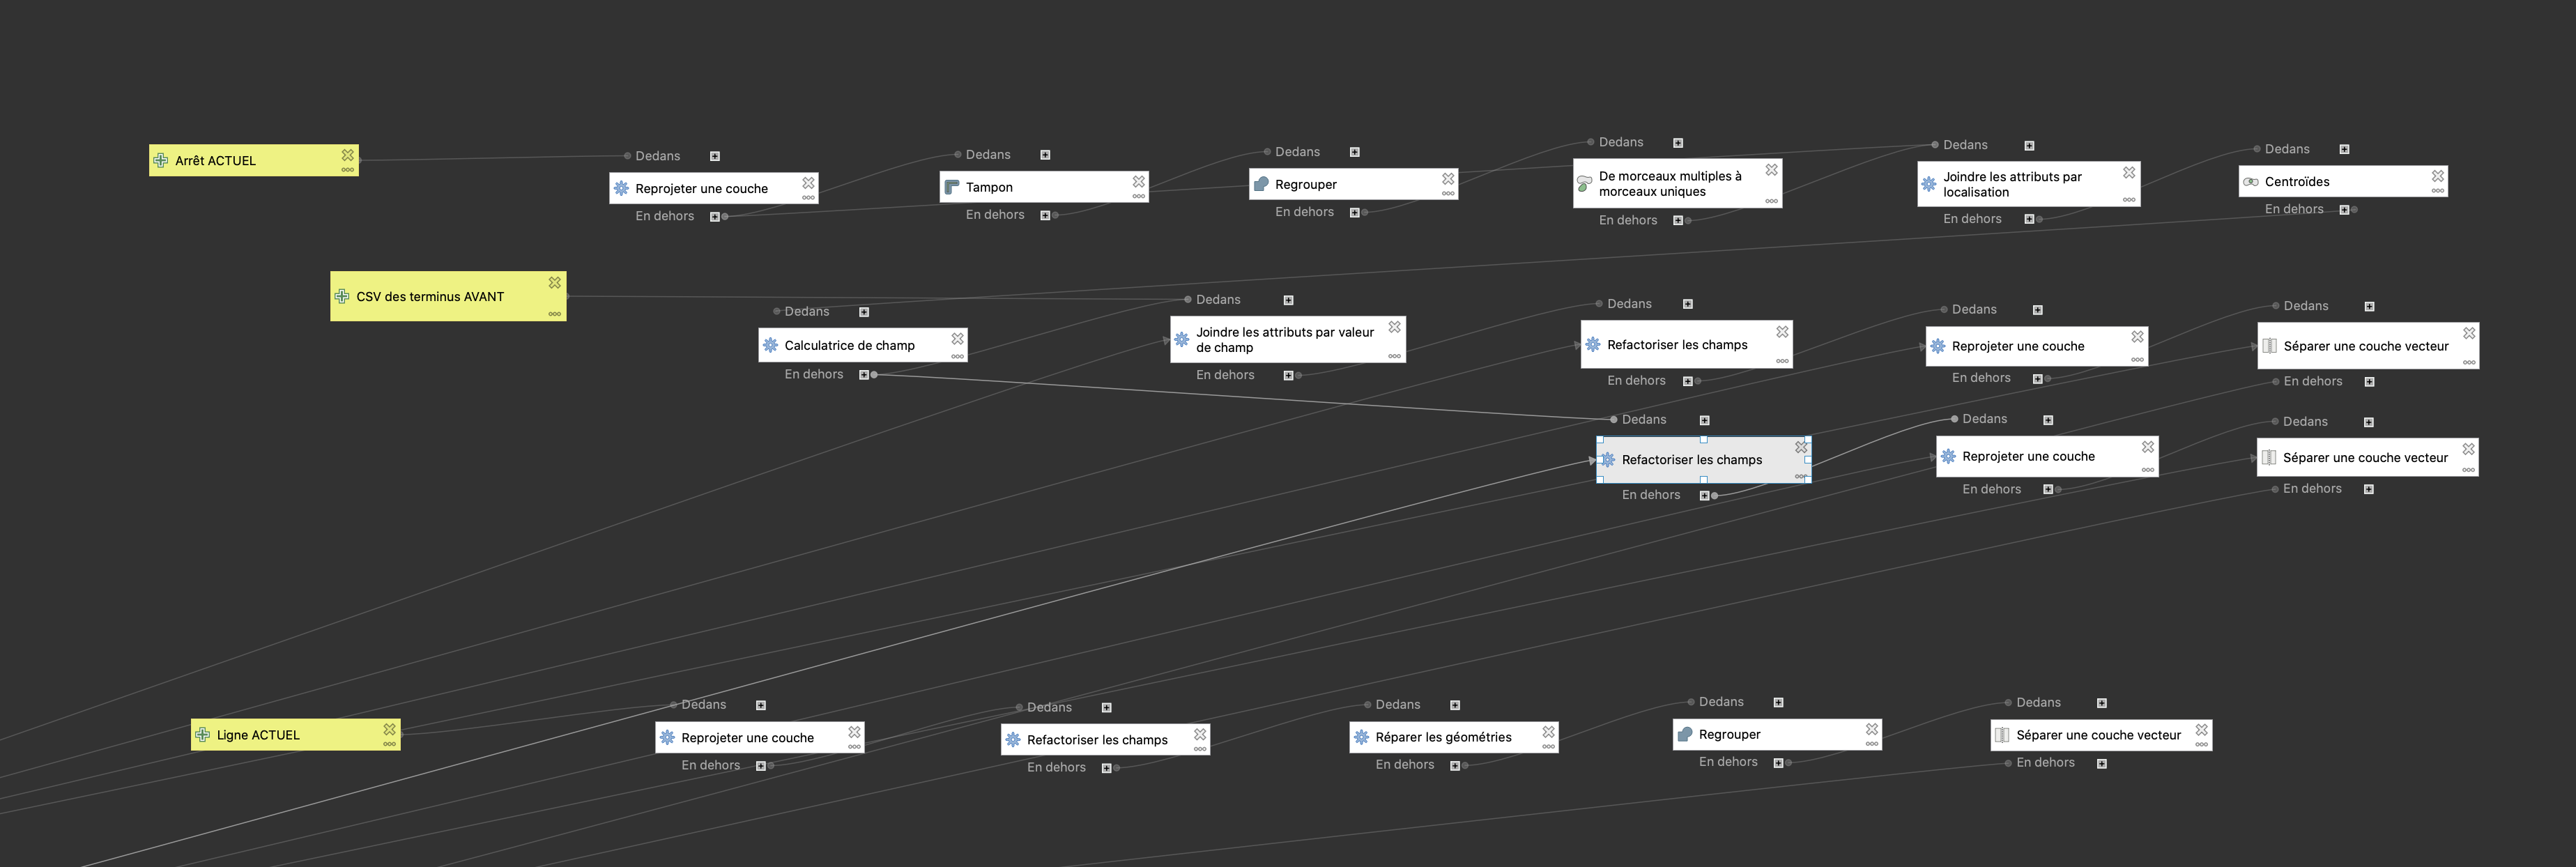Remove the Calculatrice de champ node
This screenshot has width=2576, height=867.
(957, 339)
